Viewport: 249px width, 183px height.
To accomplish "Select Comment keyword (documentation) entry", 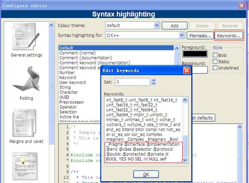I will tap(95, 63).
